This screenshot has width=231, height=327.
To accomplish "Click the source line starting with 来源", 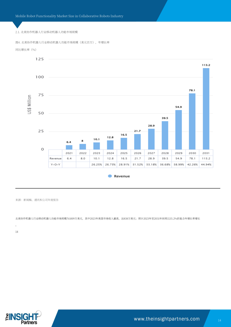I will [37, 200].
